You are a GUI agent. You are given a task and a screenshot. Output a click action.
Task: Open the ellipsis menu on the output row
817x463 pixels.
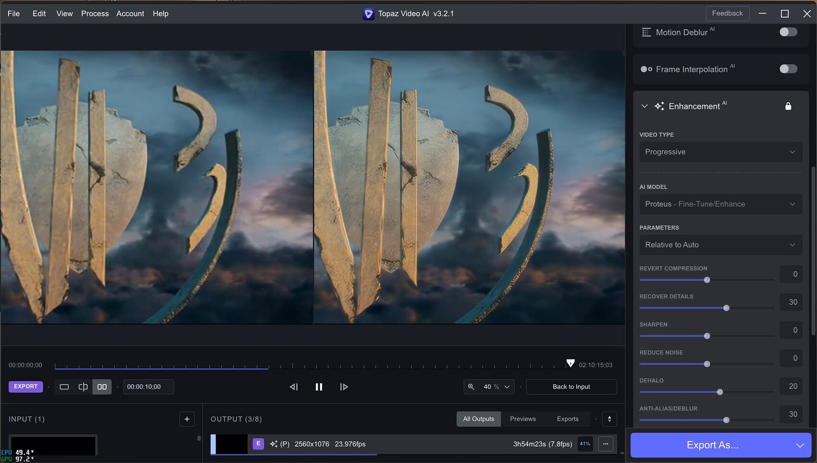pyautogui.click(x=606, y=444)
